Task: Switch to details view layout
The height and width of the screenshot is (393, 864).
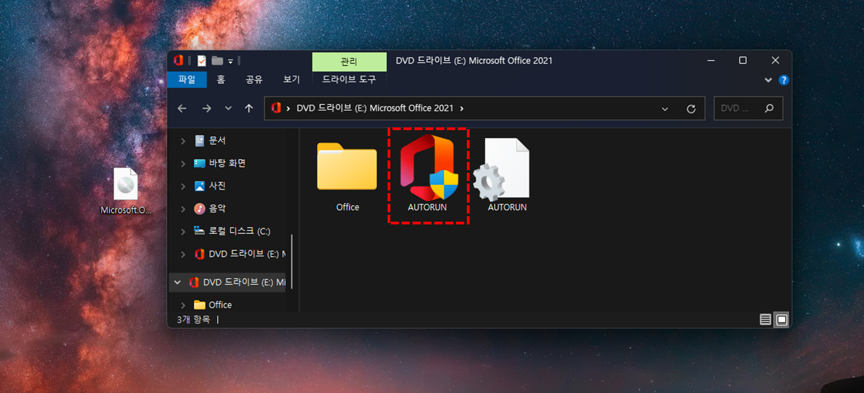Action: click(765, 320)
